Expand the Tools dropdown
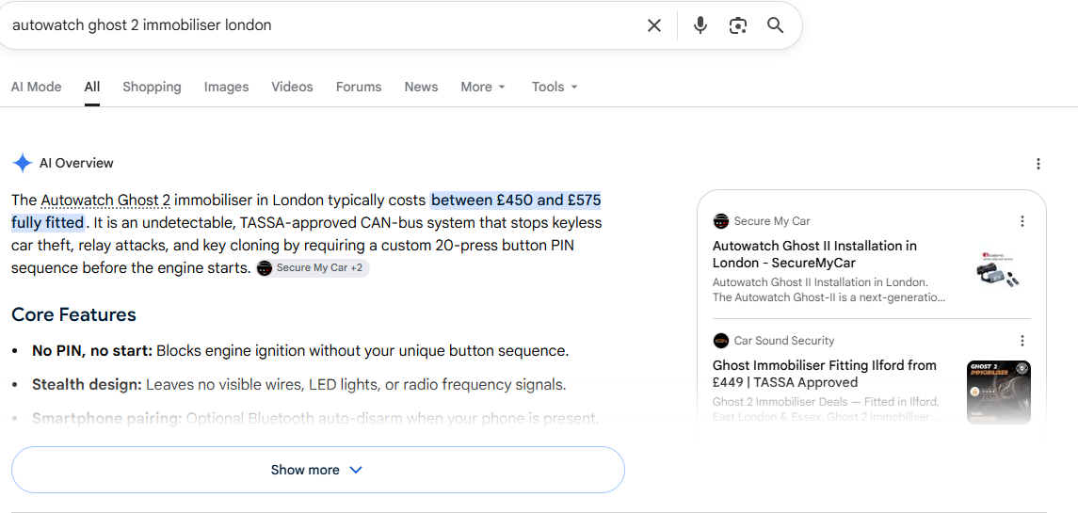Screen dimensions: 1078x513 555,87
